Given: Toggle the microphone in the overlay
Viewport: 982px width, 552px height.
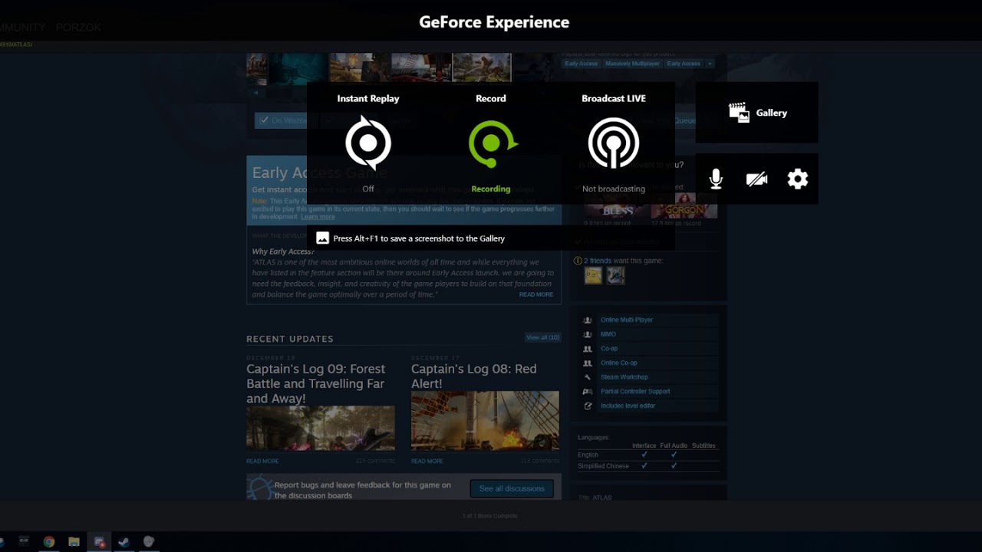Looking at the screenshot, I should point(716,179).
